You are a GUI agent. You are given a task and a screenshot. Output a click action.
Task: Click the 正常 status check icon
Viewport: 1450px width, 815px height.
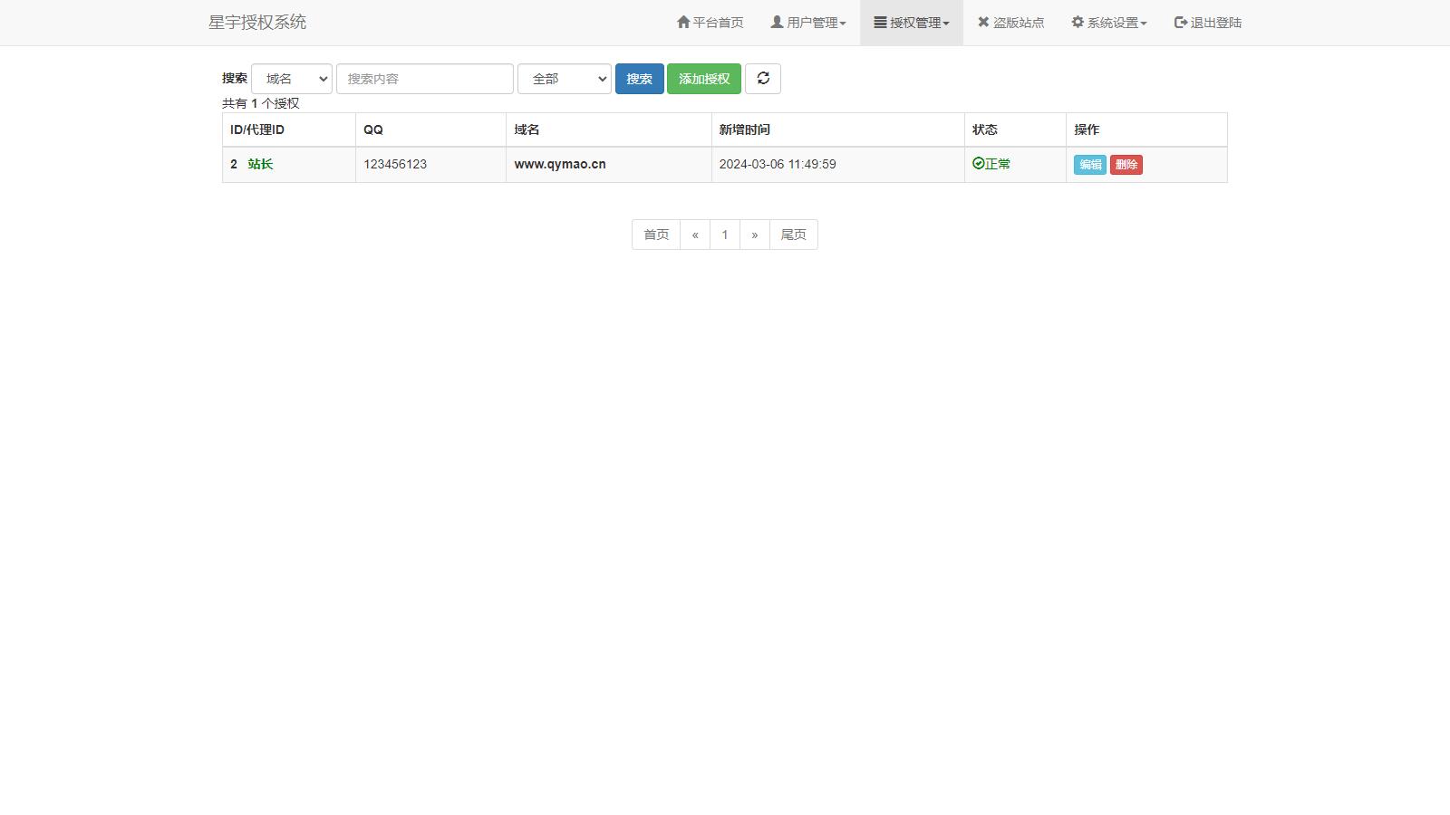(979, 164)
